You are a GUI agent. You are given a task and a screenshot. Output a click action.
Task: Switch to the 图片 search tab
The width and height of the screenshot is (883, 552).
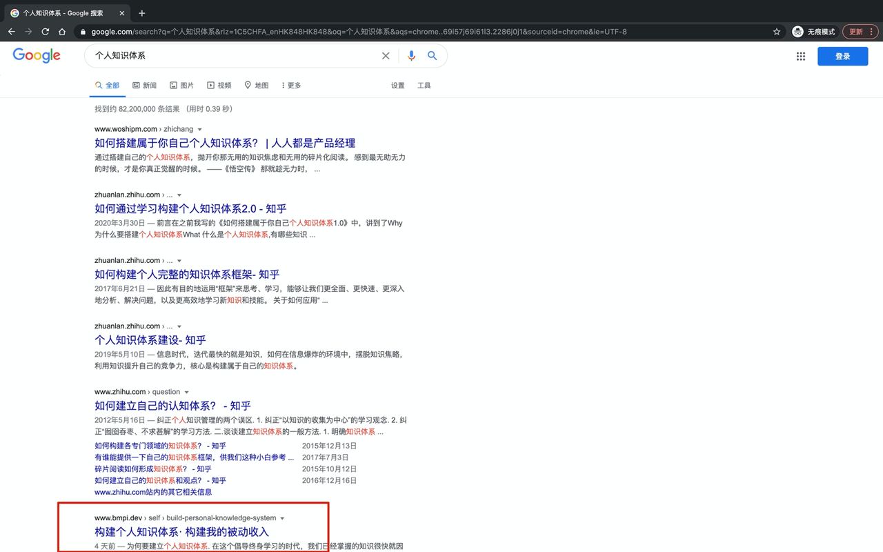(182, 86)
